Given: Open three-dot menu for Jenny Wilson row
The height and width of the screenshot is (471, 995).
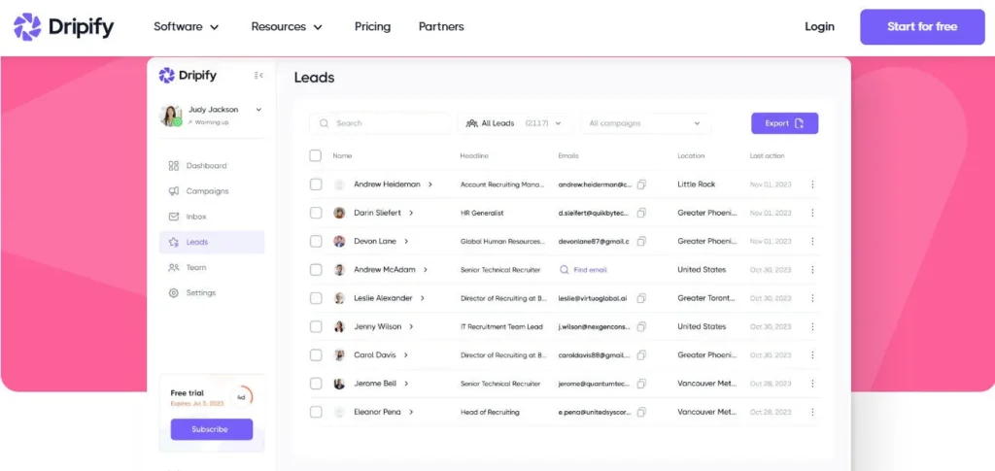Looking at the screenshot, I should click(x=812, y=326).
